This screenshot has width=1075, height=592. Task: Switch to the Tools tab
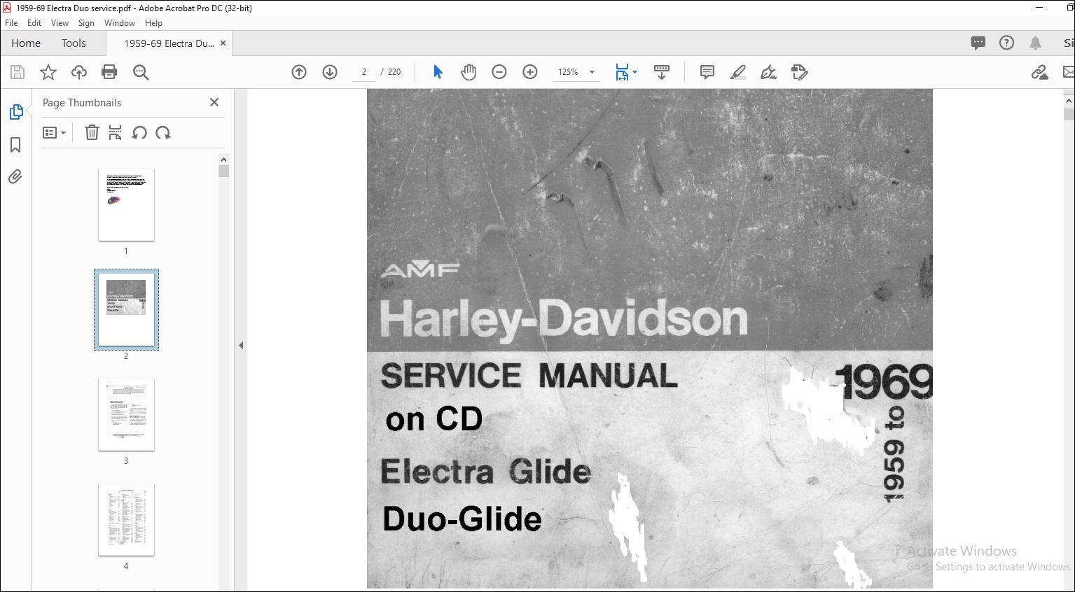coord(74,43)
